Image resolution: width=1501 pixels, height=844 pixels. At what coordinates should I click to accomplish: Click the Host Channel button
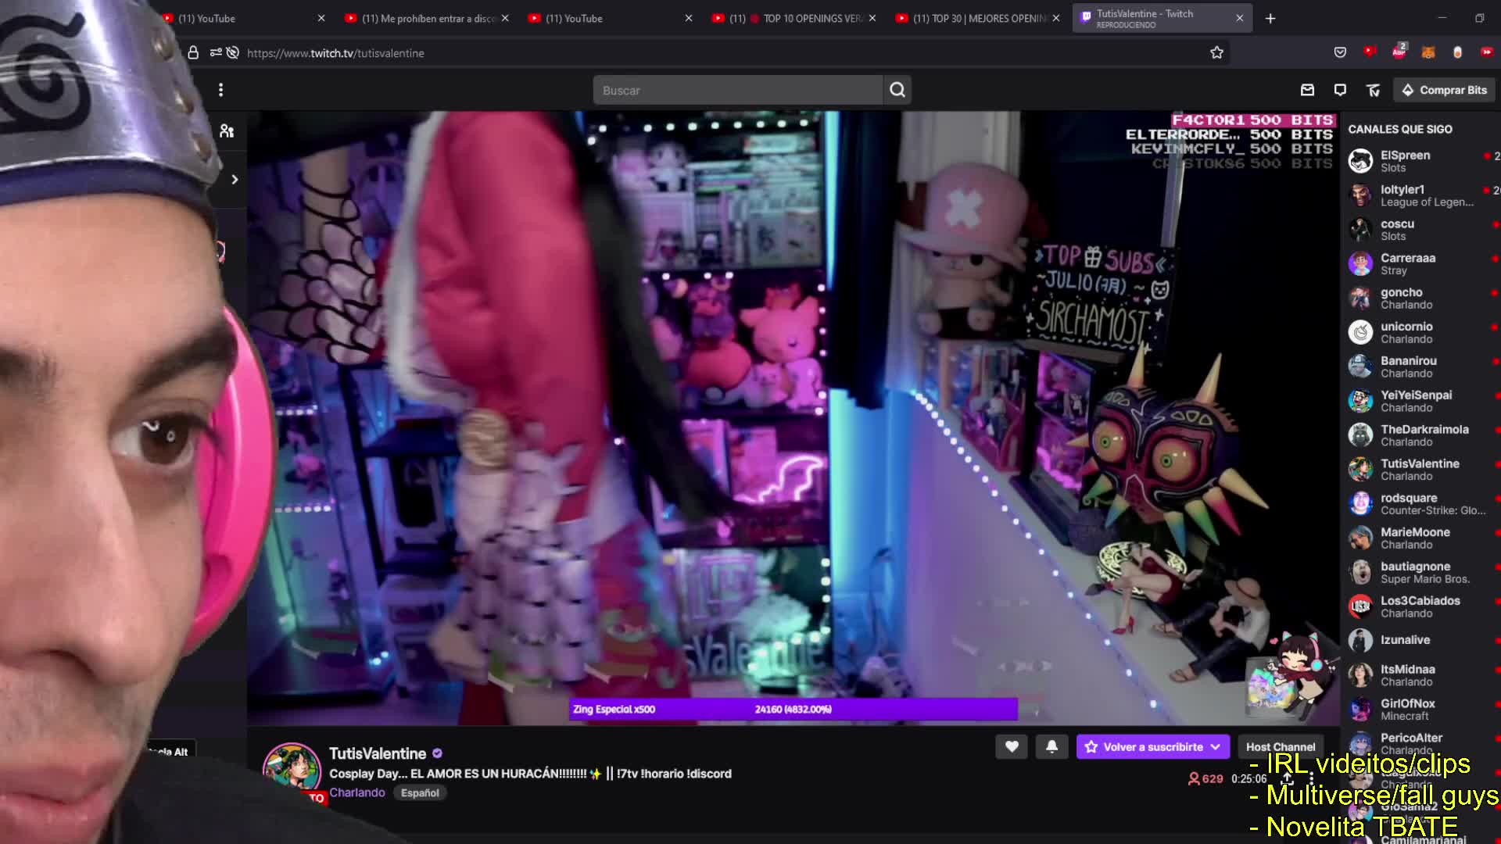[x=1281, y=746]
